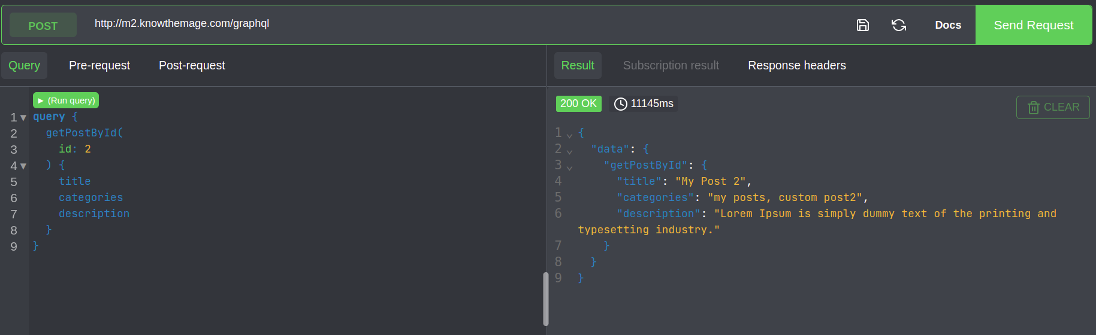
Task: Click the query editor vertical scrollbar
Action: click(546, 299)
